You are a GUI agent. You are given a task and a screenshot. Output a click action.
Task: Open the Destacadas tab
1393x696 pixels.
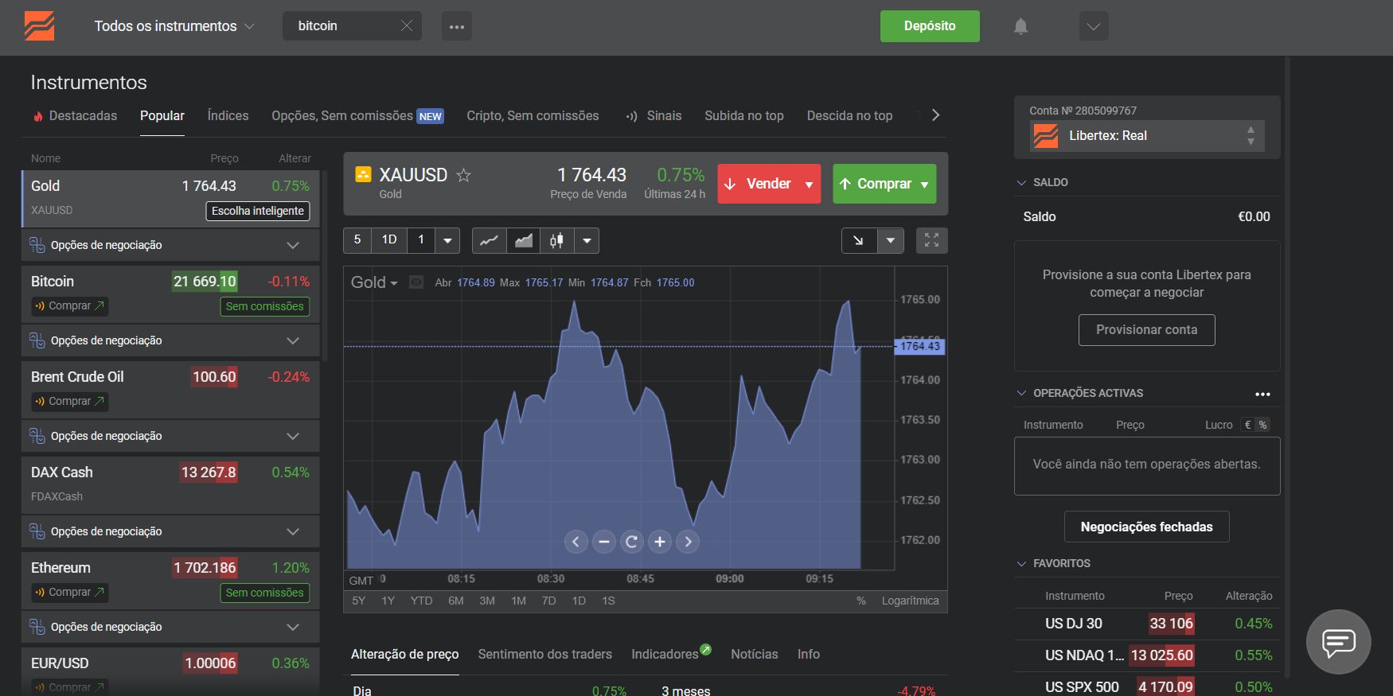75,116
